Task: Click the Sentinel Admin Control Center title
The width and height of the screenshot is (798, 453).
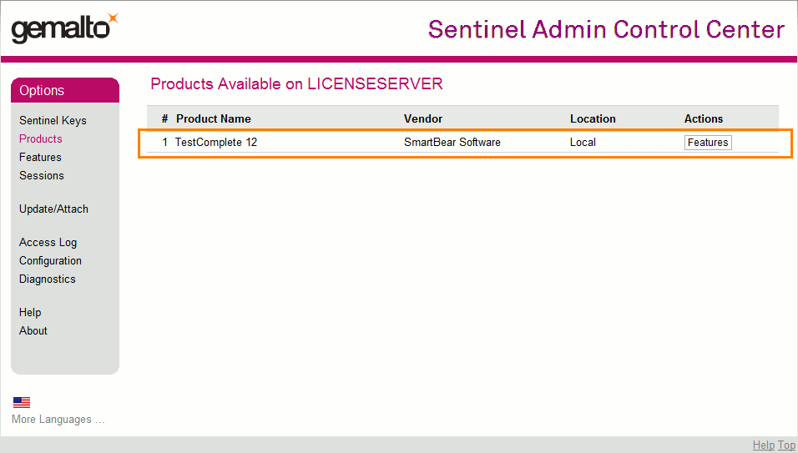Action: [x=606, y=29]
